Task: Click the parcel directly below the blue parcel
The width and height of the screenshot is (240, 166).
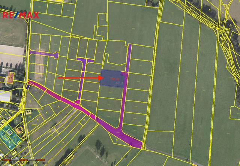Action: point(110,93)
